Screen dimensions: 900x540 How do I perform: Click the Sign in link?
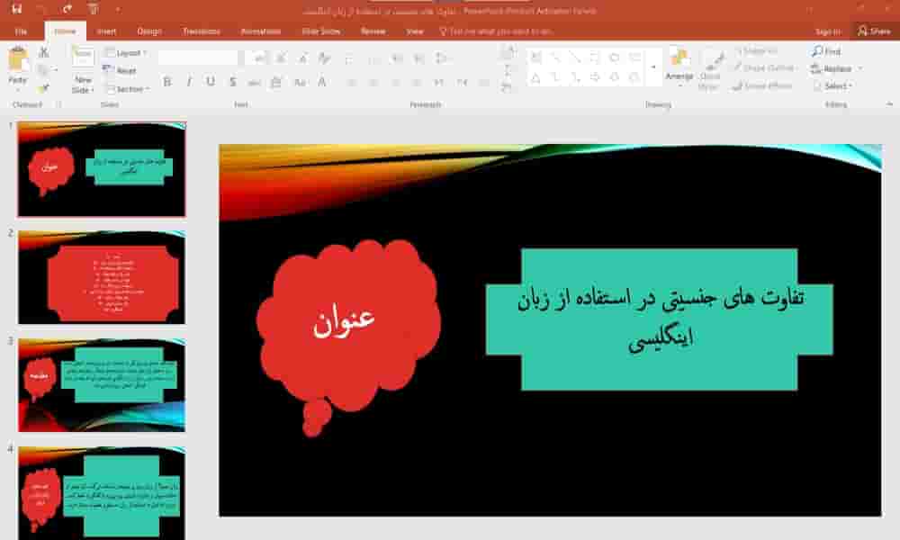[827, 31]
